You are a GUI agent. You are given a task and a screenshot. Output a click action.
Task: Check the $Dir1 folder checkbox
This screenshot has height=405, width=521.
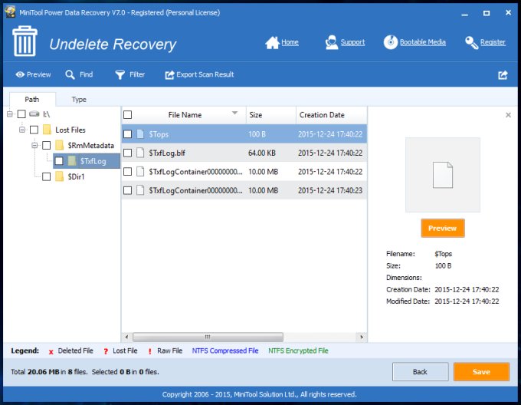pyautogui.click(x=47, y=176)
